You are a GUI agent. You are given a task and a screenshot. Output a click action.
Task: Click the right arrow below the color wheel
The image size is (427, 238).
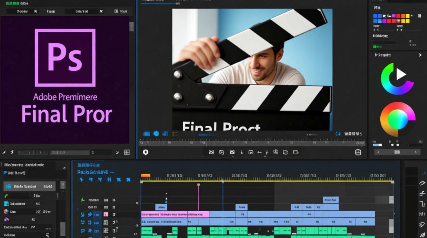(416, 152)
